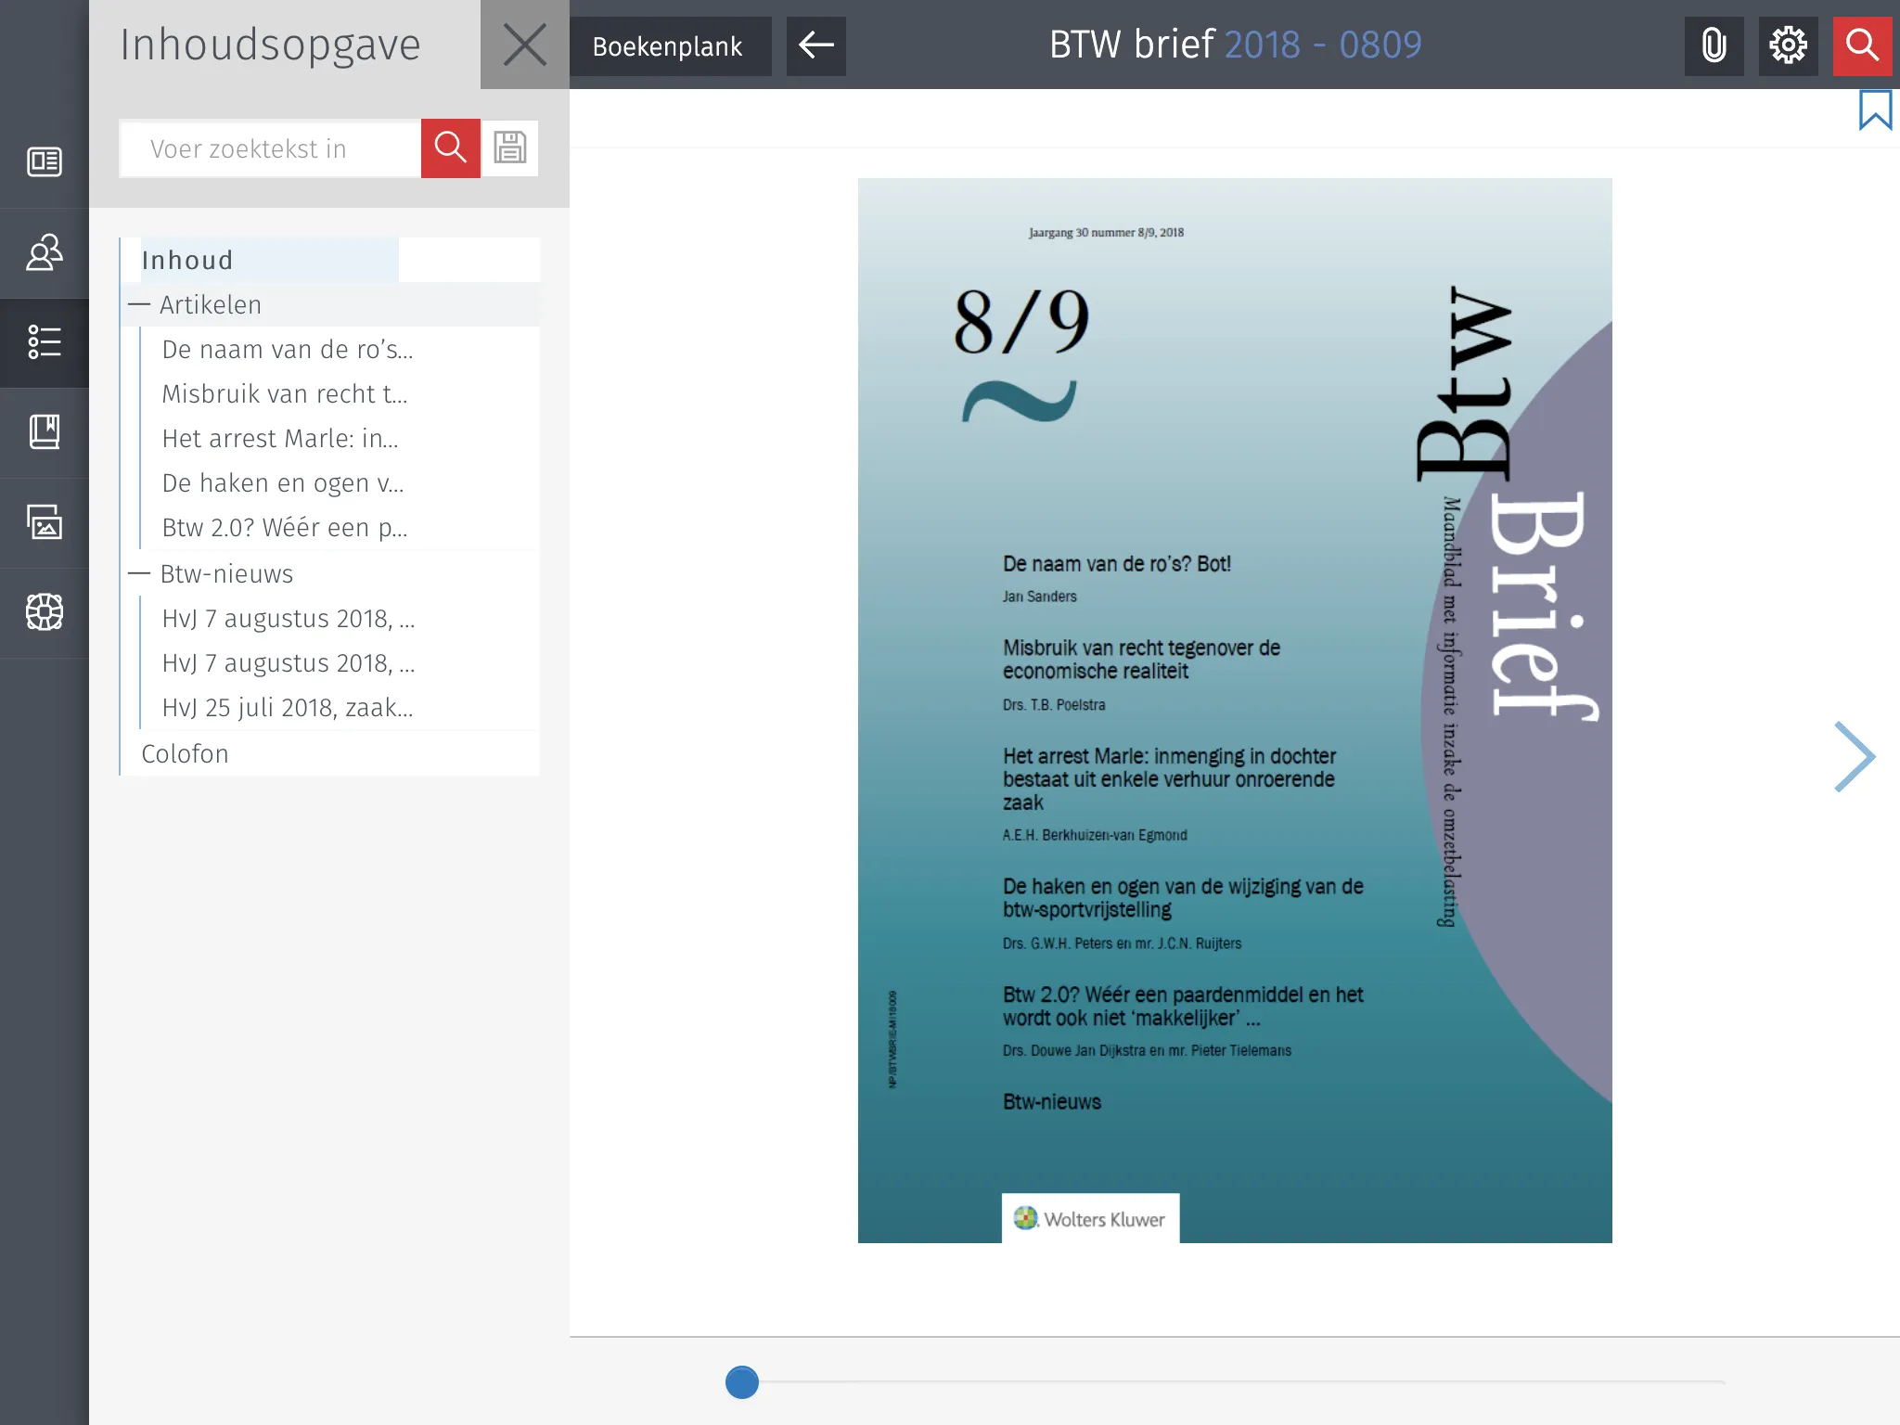Select HvJ 25 juli 2018 news item
The image size is (1900, 1425).
pyautogui.click(x=290, y=707)
